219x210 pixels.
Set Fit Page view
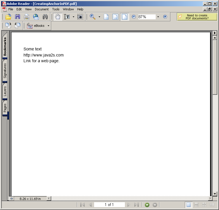115,17
